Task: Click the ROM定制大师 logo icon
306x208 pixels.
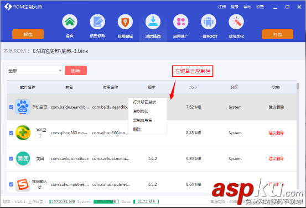Action: 8,7
